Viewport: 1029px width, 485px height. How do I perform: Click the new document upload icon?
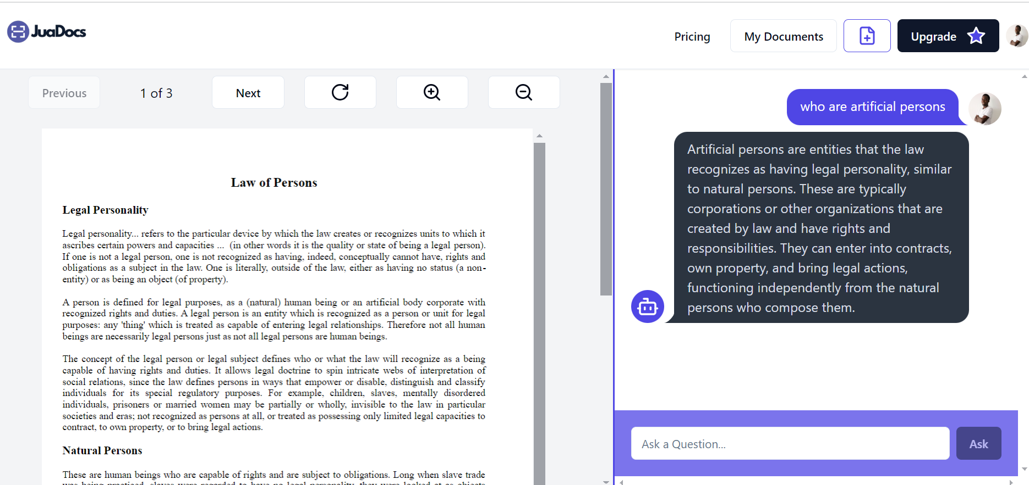867,36
